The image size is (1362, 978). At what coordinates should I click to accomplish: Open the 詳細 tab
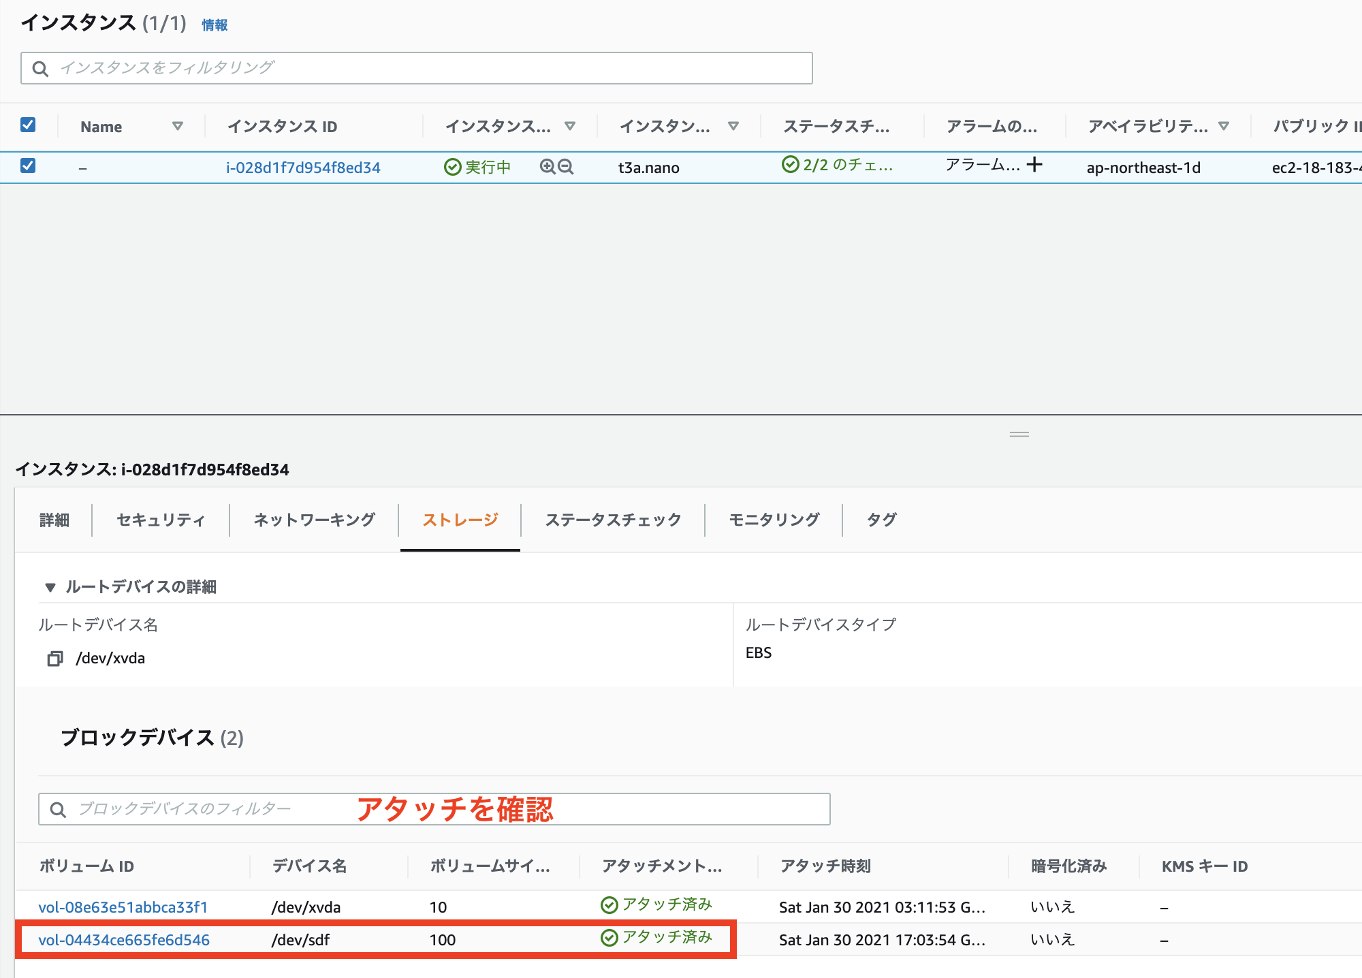click(54, 520)
